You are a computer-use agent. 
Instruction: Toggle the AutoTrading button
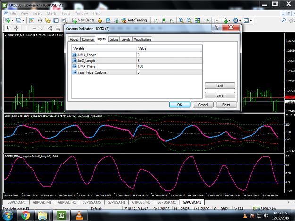(x=135, y=20)
